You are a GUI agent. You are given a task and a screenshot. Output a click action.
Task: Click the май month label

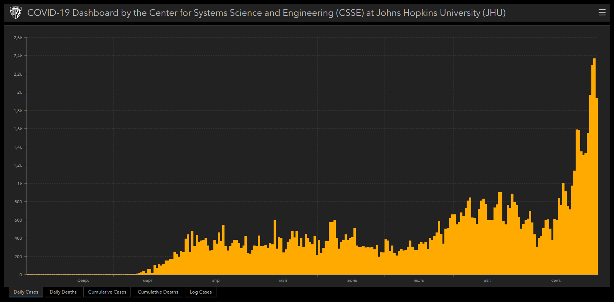[x=283, y=280]
